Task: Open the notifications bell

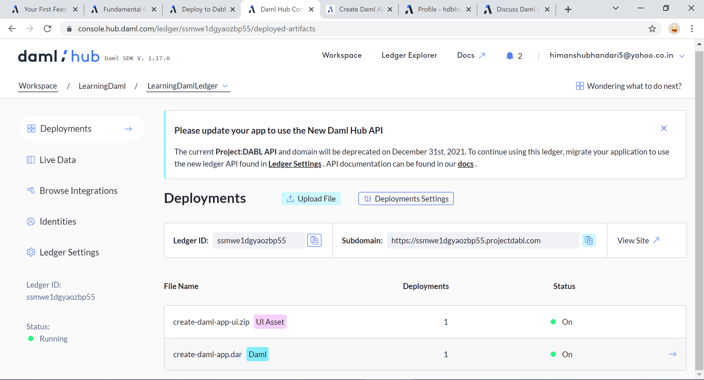Action: click(x=510, y=56)
